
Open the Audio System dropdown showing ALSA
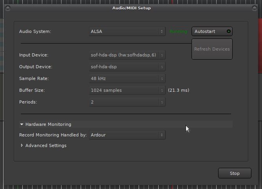(127, 31)
